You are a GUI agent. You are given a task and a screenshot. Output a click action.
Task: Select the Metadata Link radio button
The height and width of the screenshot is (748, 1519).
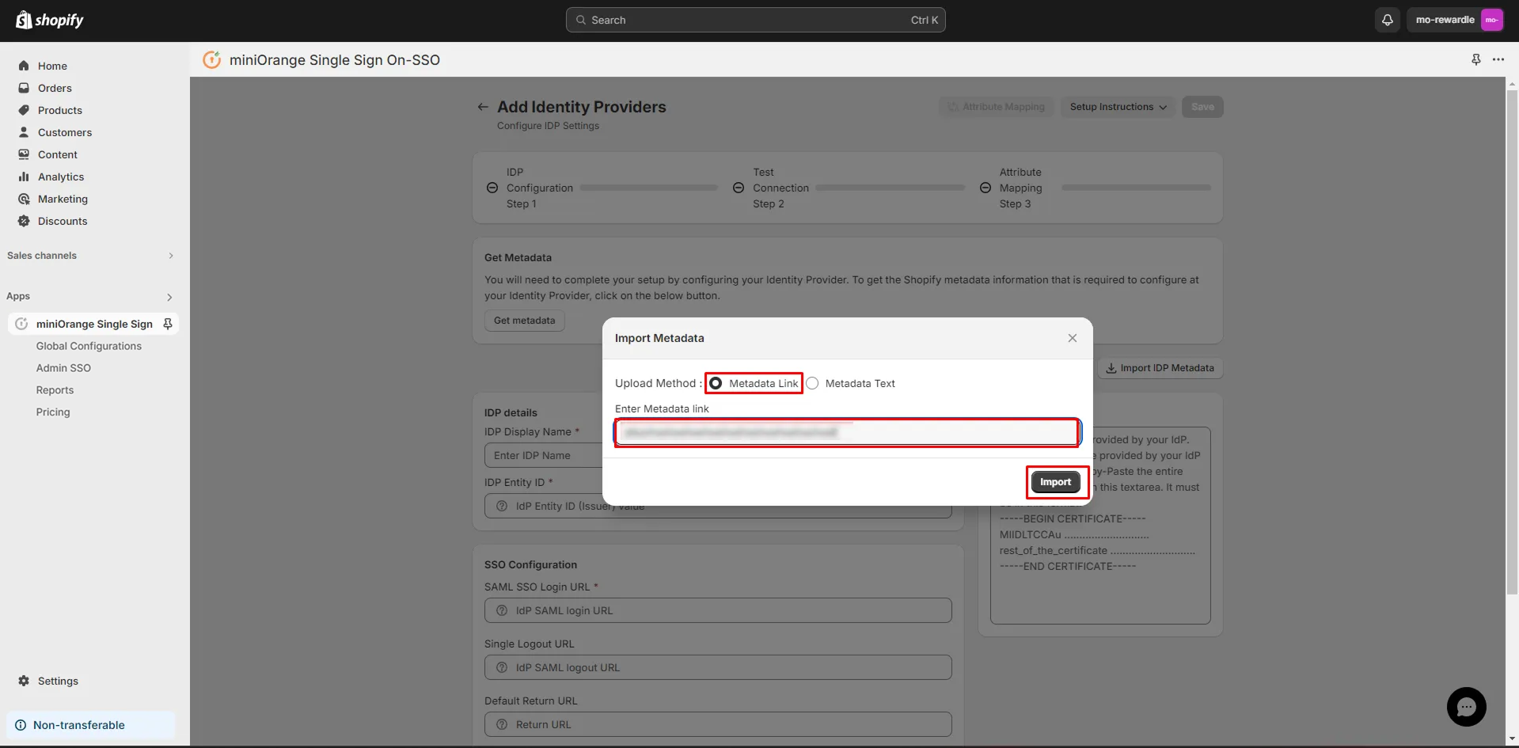point(716,383)
